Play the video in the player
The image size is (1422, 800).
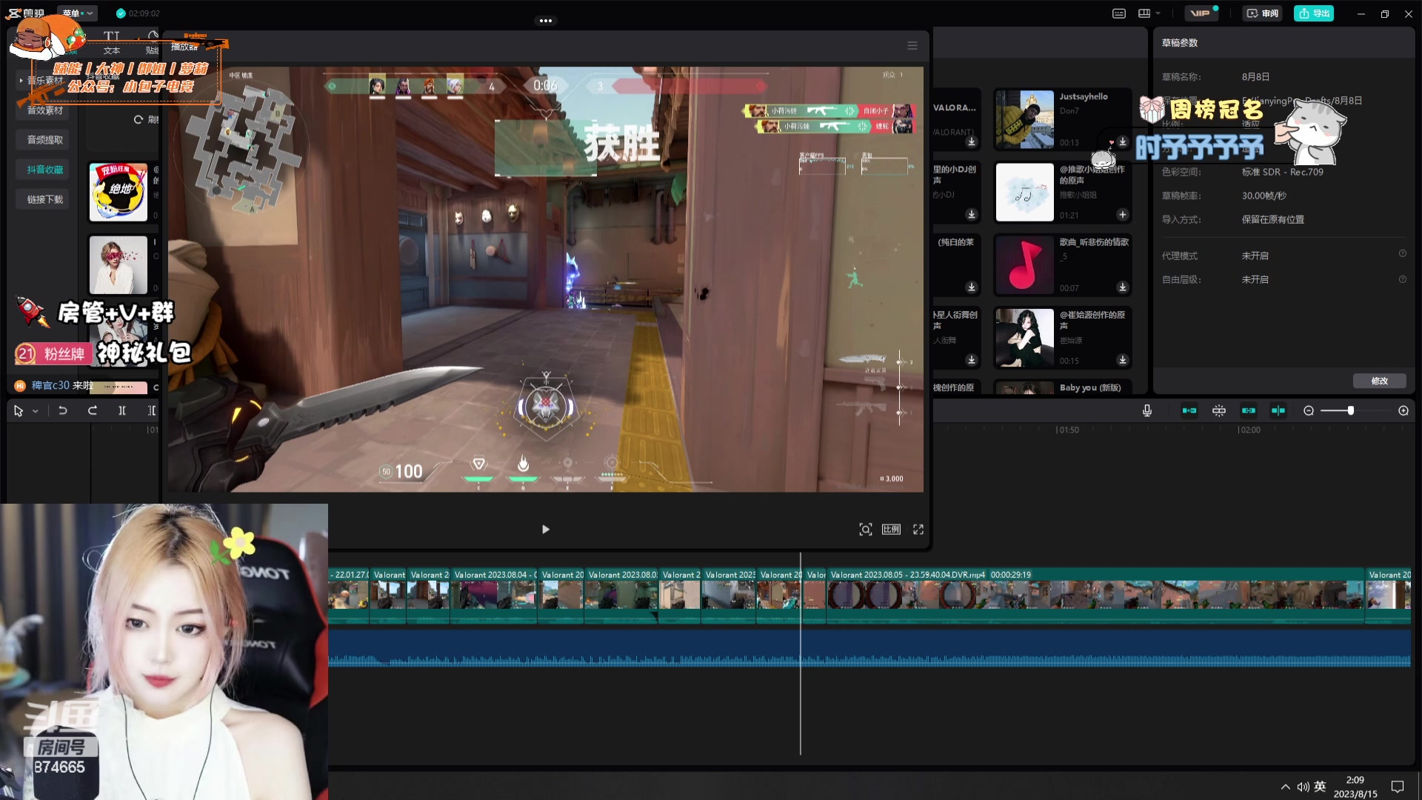coord(546,529)
